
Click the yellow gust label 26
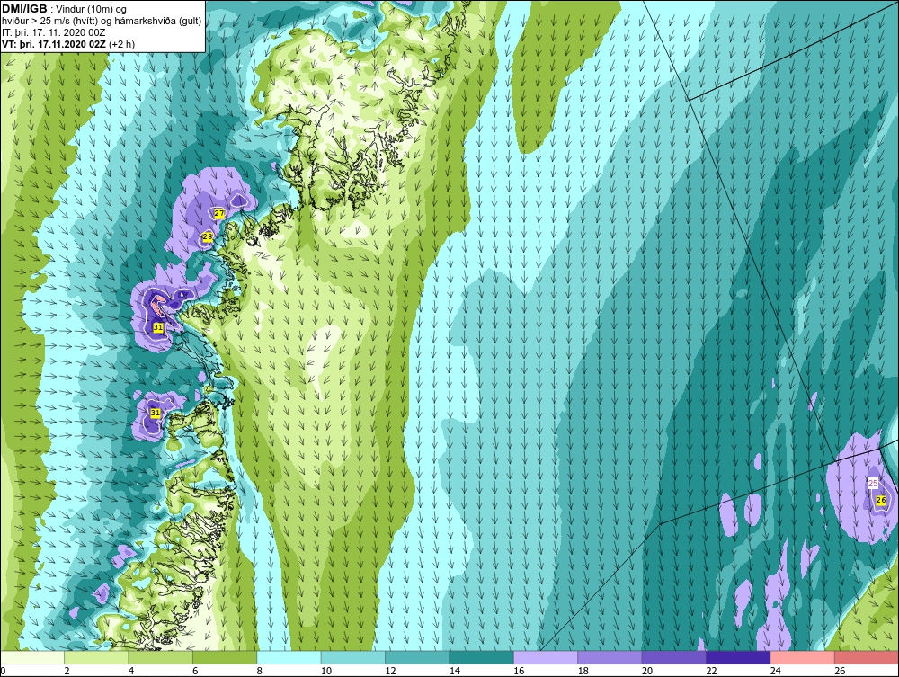coord(881,500)
